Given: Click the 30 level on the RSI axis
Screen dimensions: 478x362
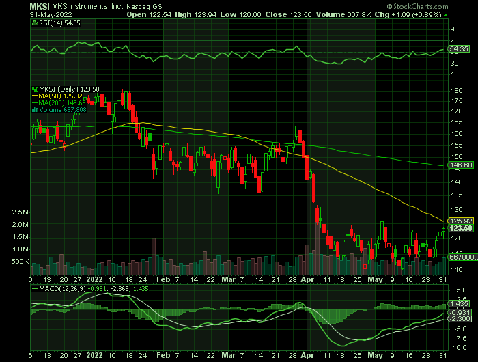Looking at the screenshot, I should click(454, 63).
